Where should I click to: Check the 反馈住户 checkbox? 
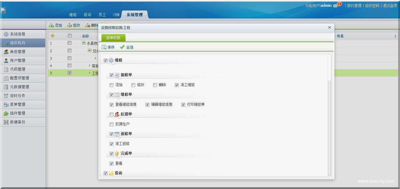111,124
